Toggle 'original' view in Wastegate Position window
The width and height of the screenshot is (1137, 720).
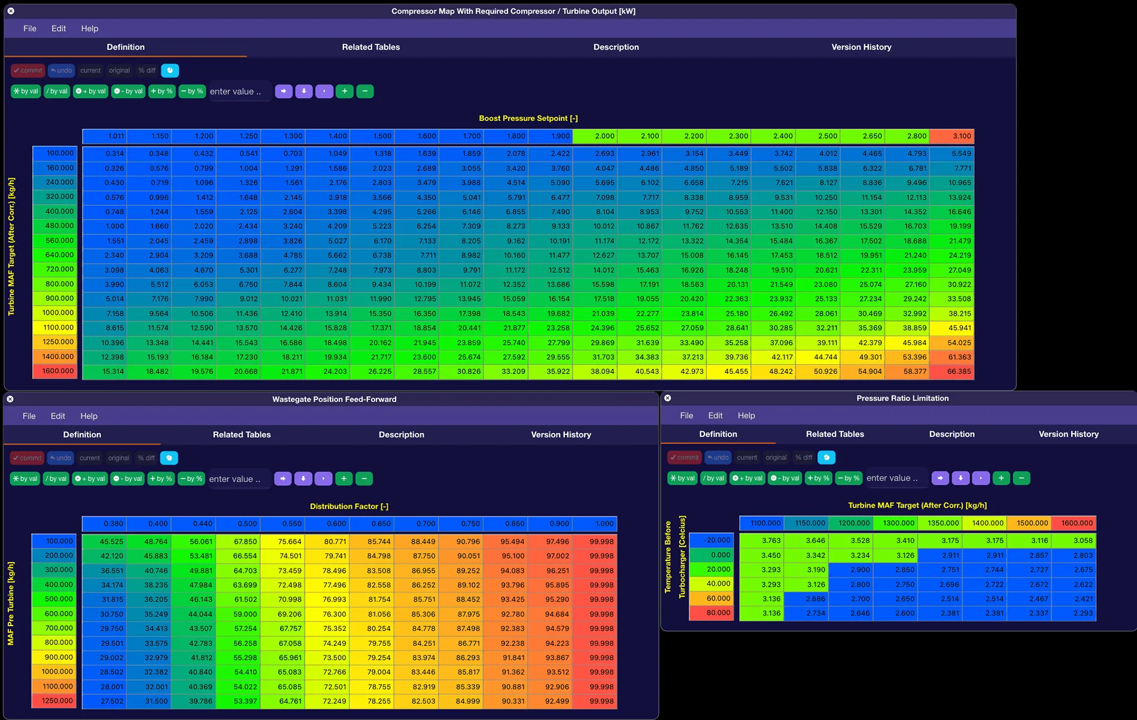tap(118, 458)
